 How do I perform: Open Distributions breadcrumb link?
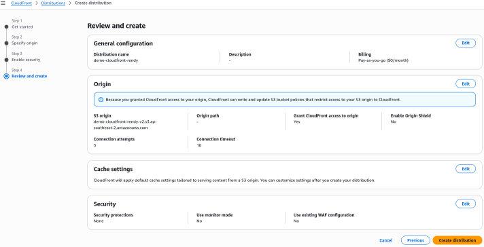[x=53, y=3]
